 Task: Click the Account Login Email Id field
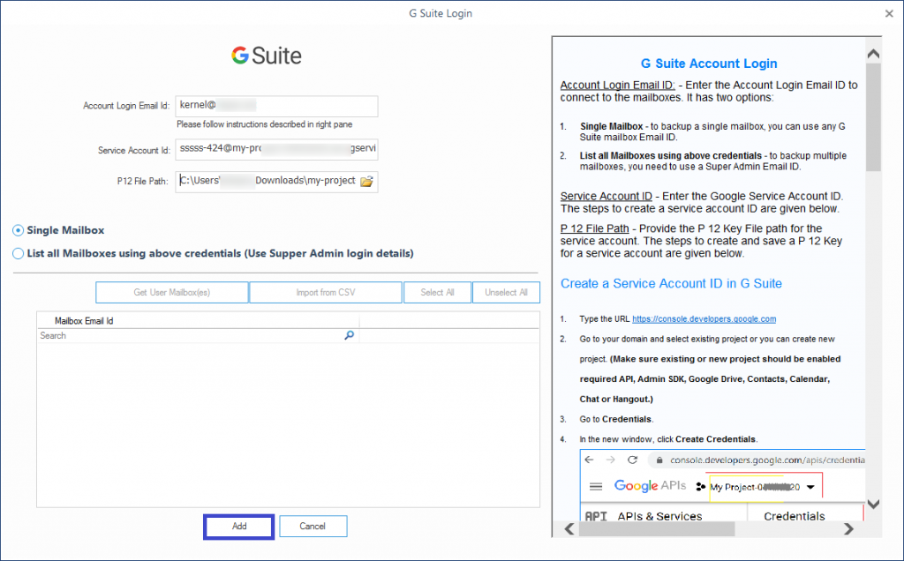tap(276, 106)
